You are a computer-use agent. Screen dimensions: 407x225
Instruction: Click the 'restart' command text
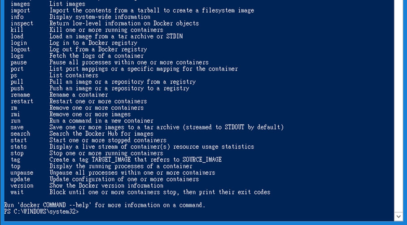(x=22, y=101)
